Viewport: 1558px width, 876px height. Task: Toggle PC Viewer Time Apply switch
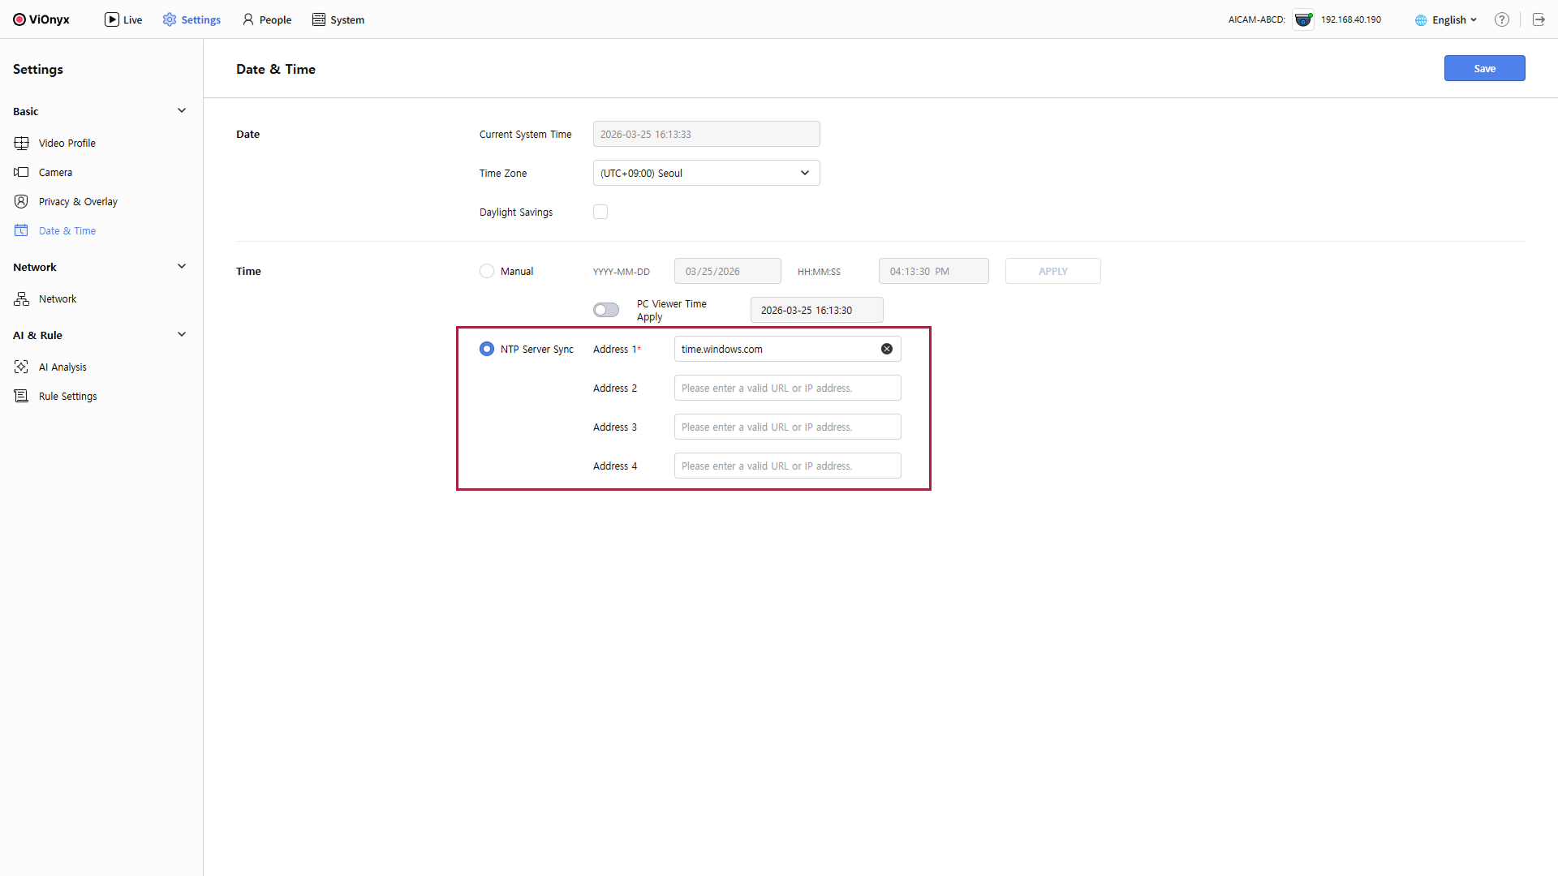click(606, 310)
